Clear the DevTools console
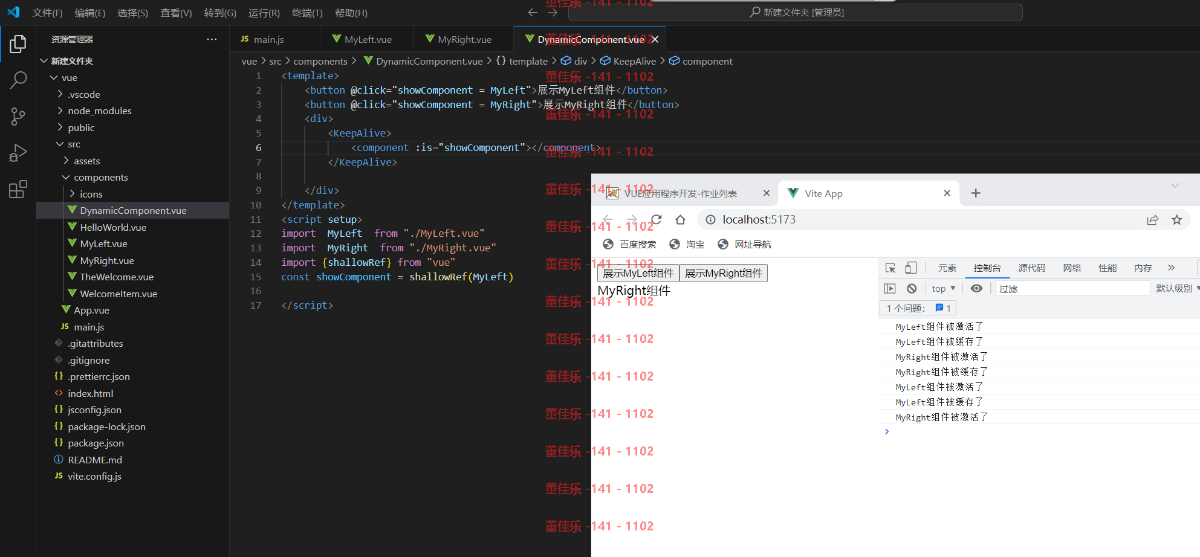The width and height of the screenshot is (1200, 557). click(912, 289)
